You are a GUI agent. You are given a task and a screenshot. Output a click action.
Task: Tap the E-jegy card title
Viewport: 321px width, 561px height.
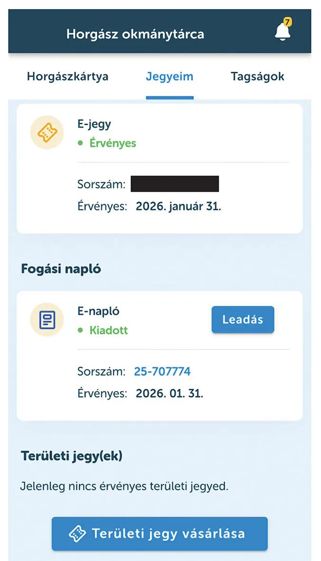point(94,124)
